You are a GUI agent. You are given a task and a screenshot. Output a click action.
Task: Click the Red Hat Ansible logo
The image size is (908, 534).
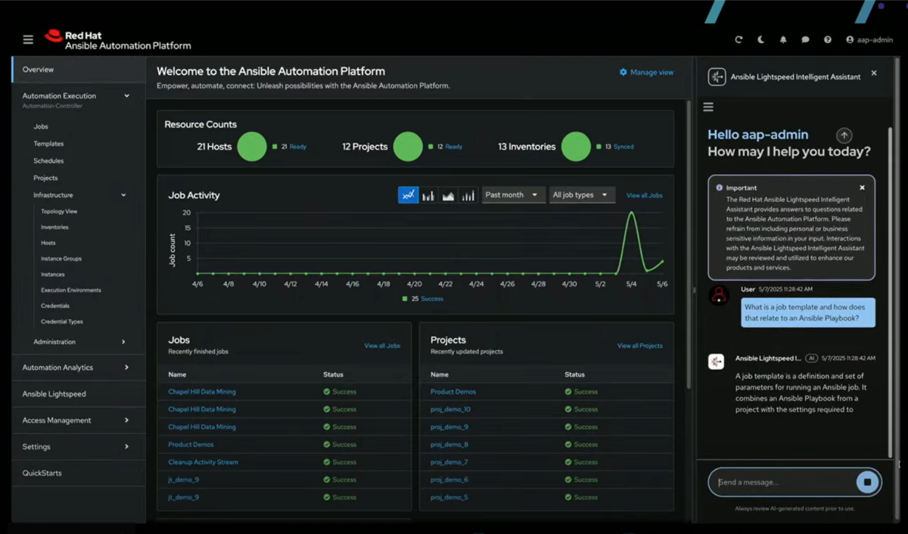pyautogui.click(x=117, y=40)
